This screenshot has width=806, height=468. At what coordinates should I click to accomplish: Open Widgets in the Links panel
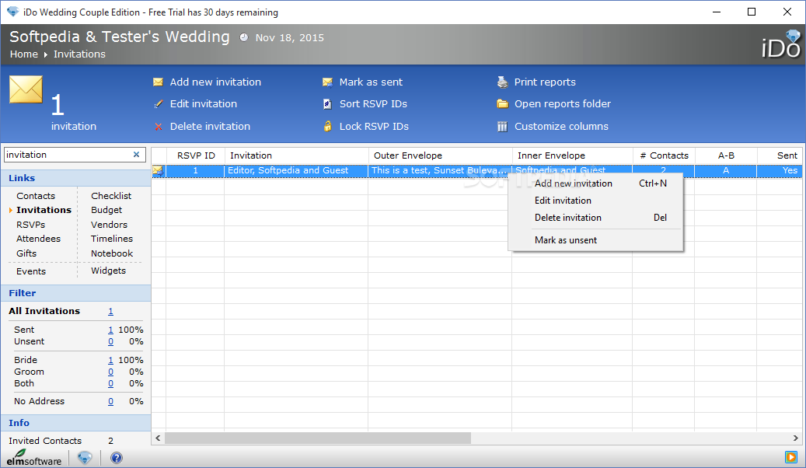coord(108,271)
